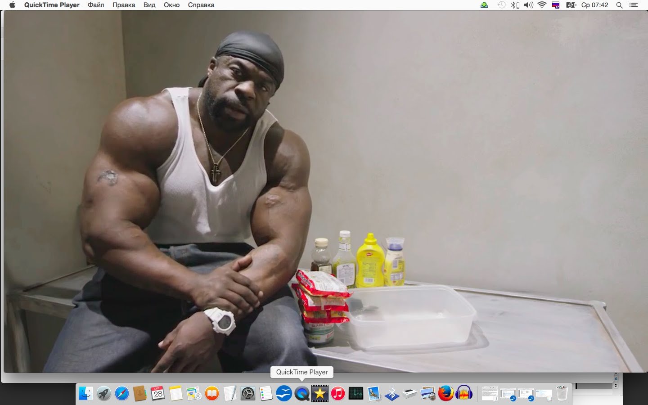Open Safari from the dock
The width and height of the screenshot is (648, 405).
tap(121, 394)
